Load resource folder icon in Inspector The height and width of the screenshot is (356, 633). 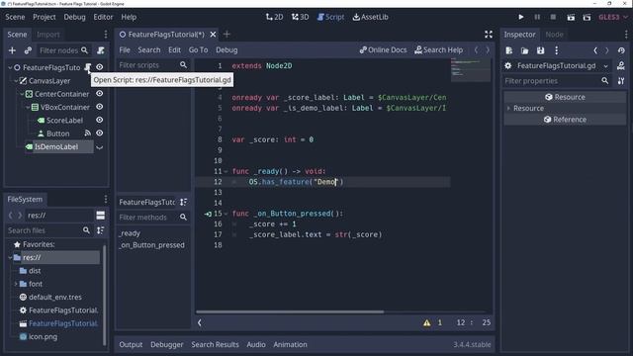(525, 50)
